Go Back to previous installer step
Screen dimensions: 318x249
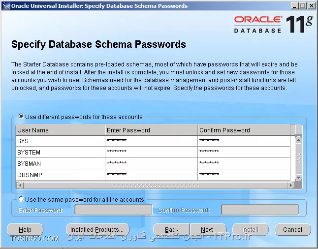pos(171,229)
